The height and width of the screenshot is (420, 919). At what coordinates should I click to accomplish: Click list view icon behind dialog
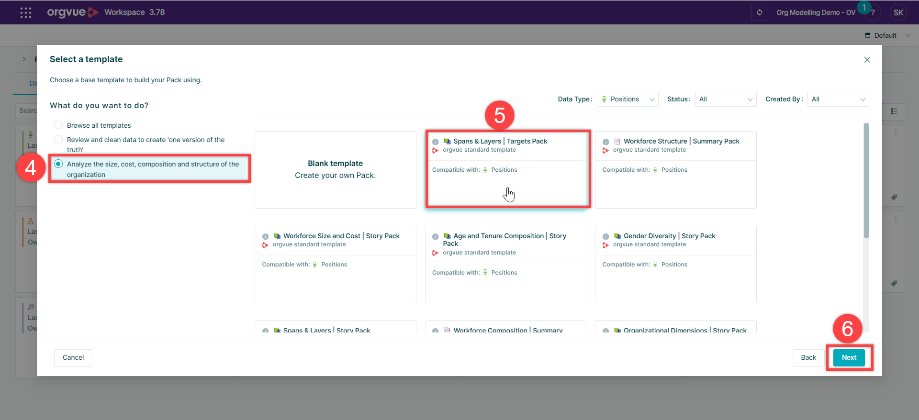(894, 111)
